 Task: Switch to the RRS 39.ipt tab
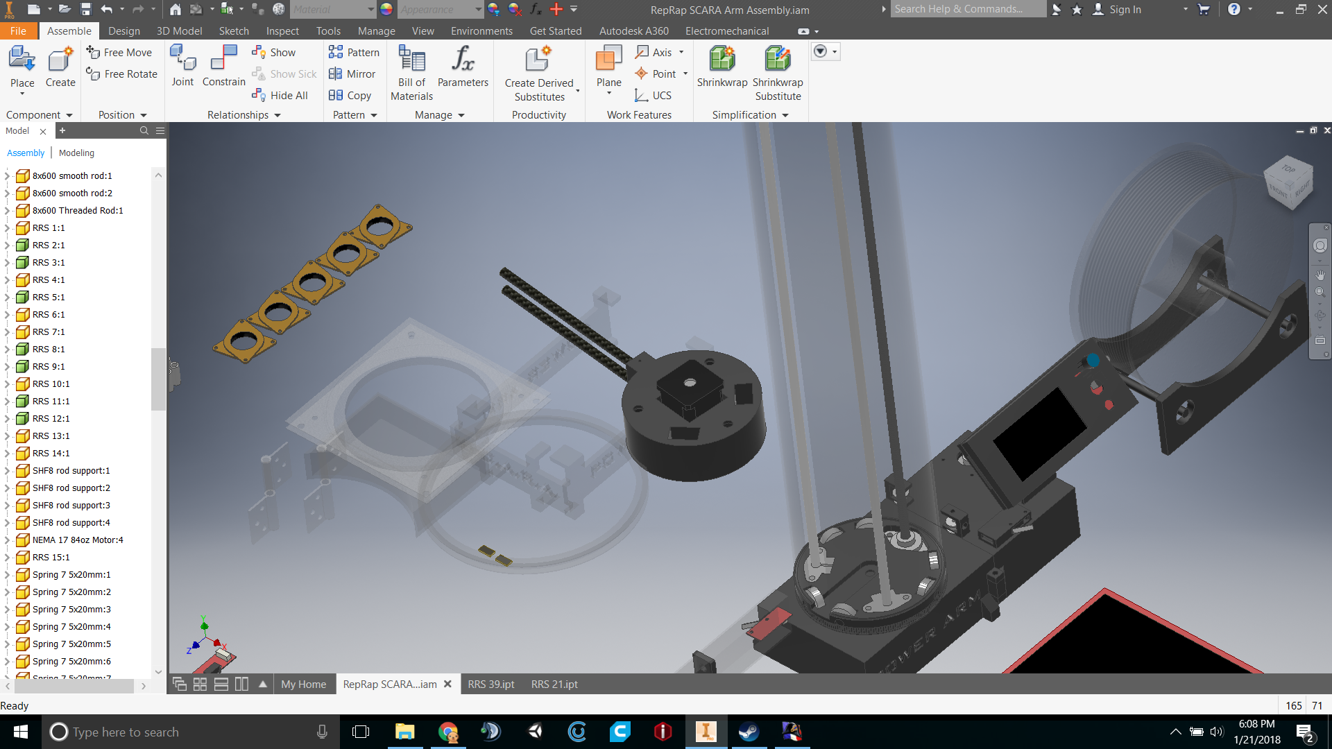(490, 684)
